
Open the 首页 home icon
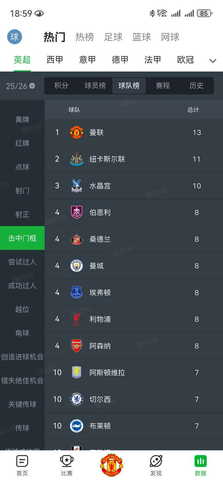22,461
